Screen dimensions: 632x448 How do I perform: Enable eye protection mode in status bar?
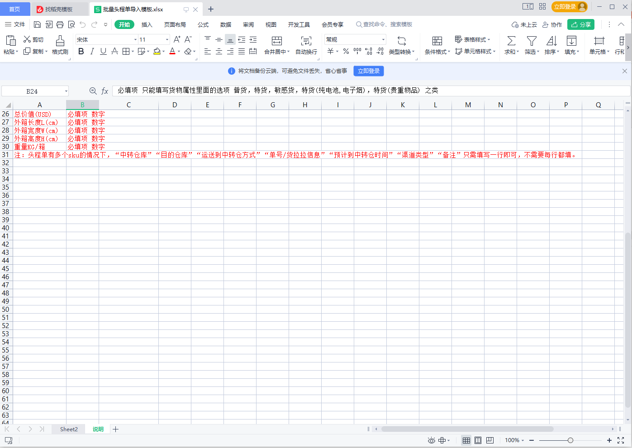pos(431,440)
